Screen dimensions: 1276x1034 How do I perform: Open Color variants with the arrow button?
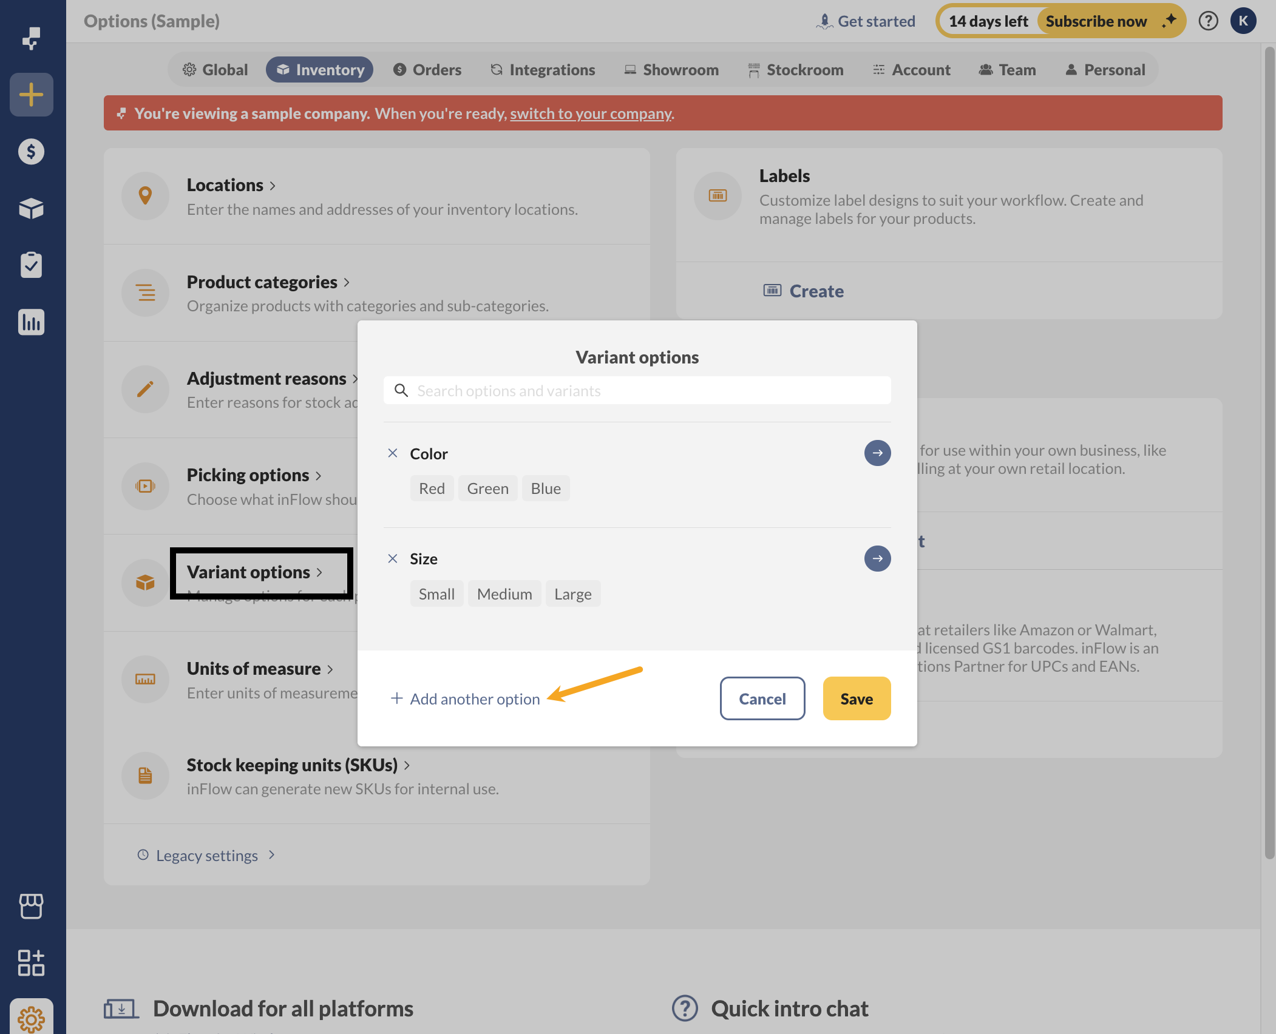[877, 453]
